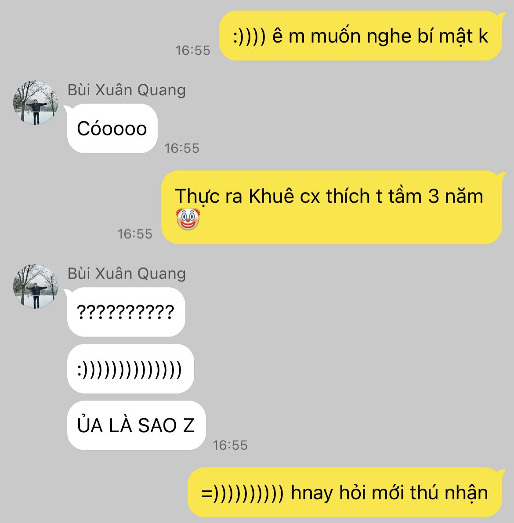Click sender name above '??????????' bubble
The height and width of the screenshot is (523, 514).
[127, 273]
